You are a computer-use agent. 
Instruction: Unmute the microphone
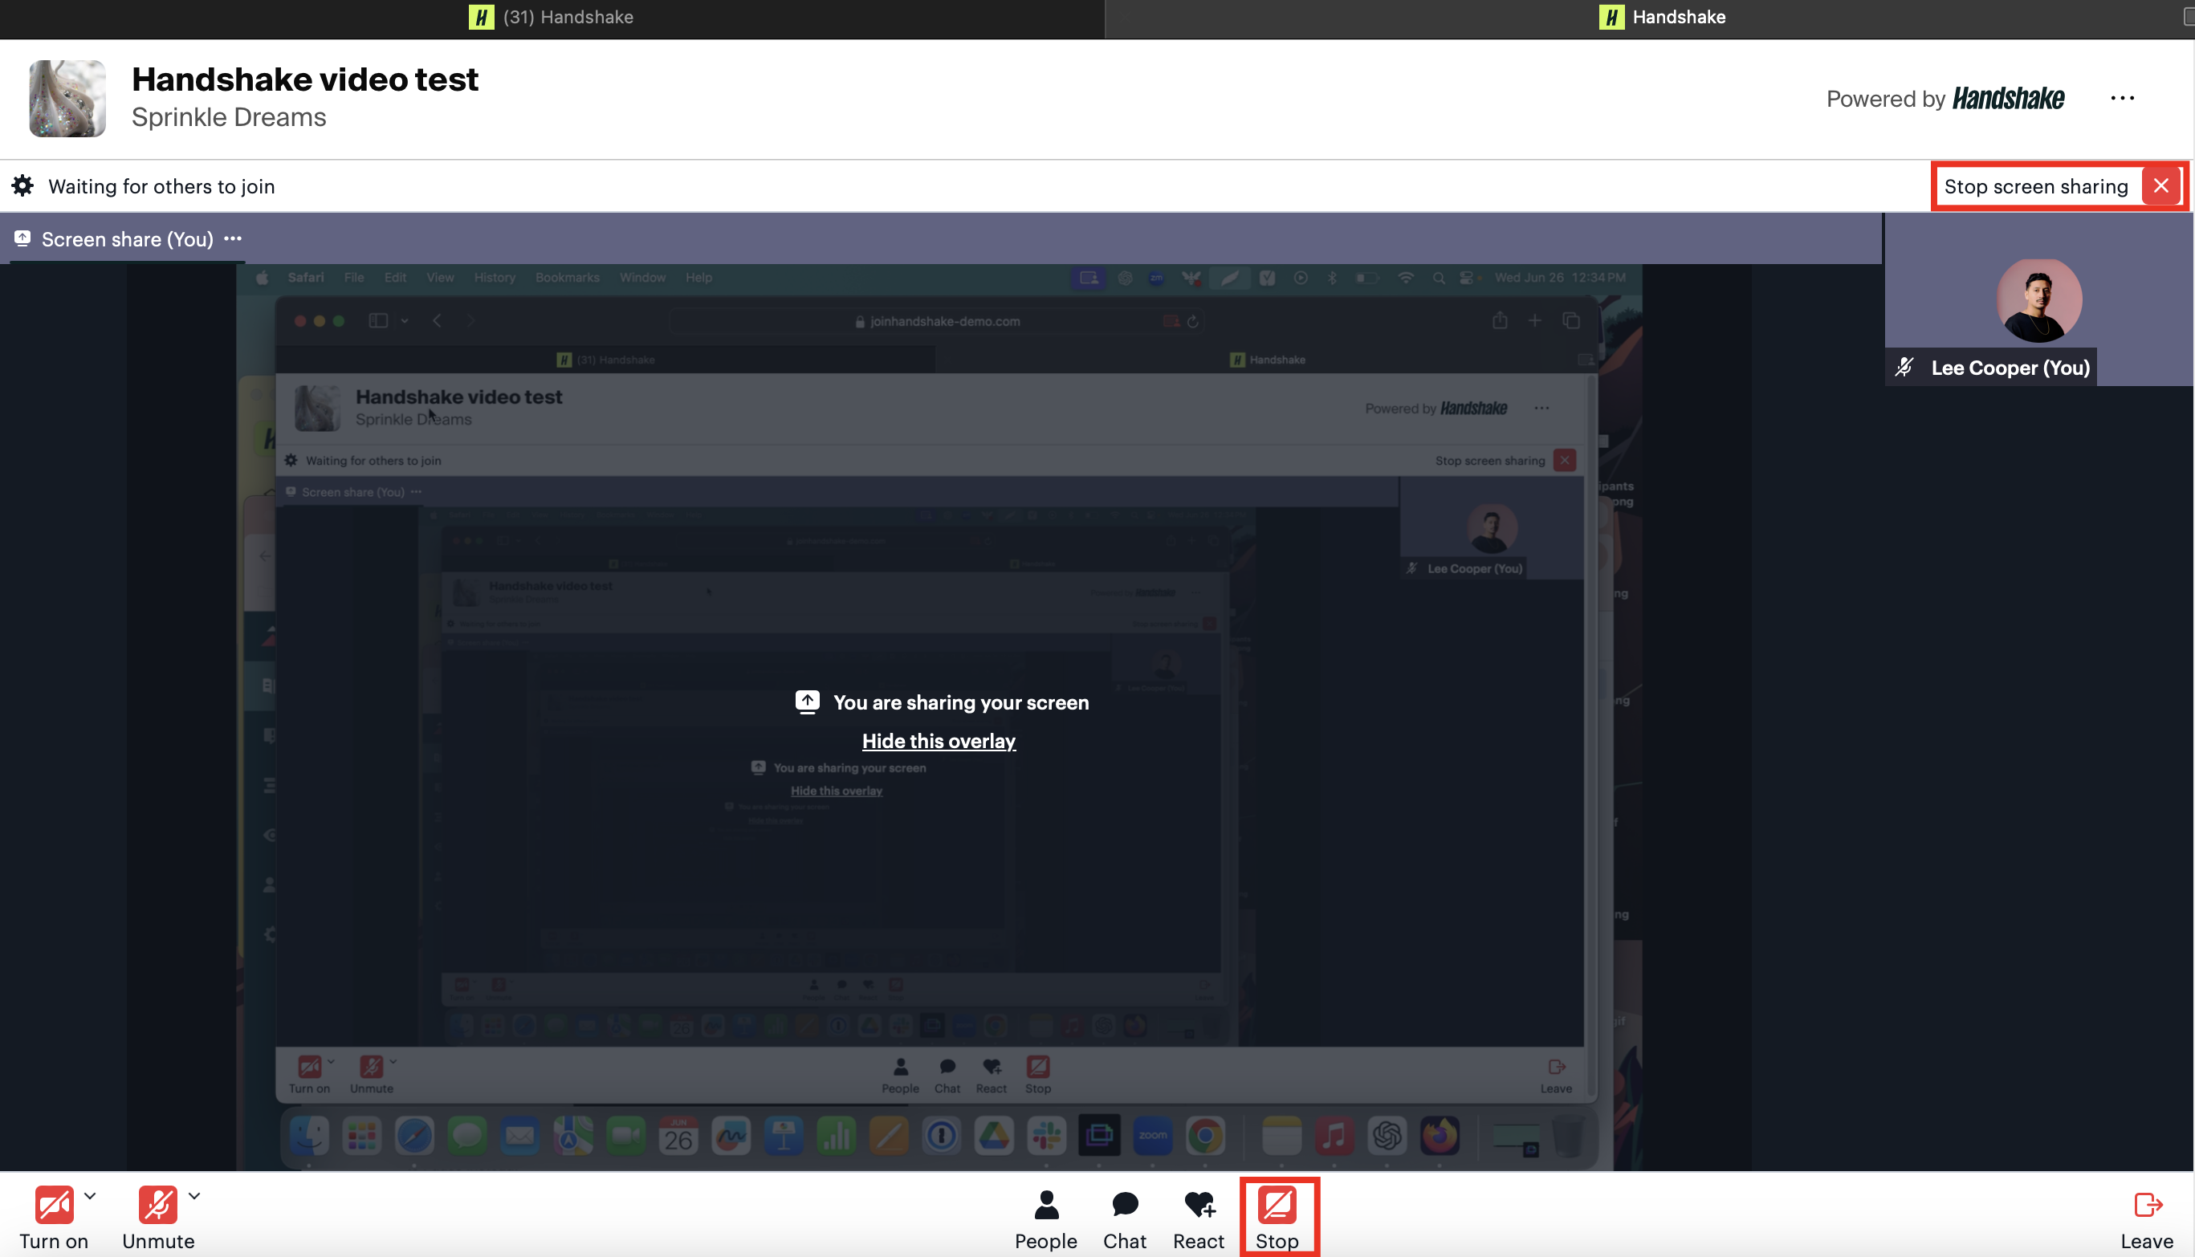tap(158, 1218)
